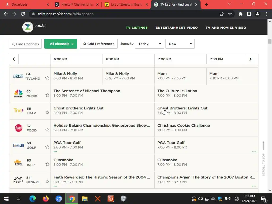Open the TV AND MOVIES VIDEO nav item
The width and height of the screenshot is (272, 204).
coord(226,28)
